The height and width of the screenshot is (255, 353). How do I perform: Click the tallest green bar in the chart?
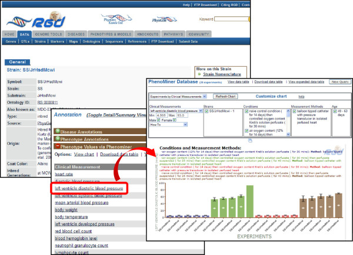[x=249, y=201]
